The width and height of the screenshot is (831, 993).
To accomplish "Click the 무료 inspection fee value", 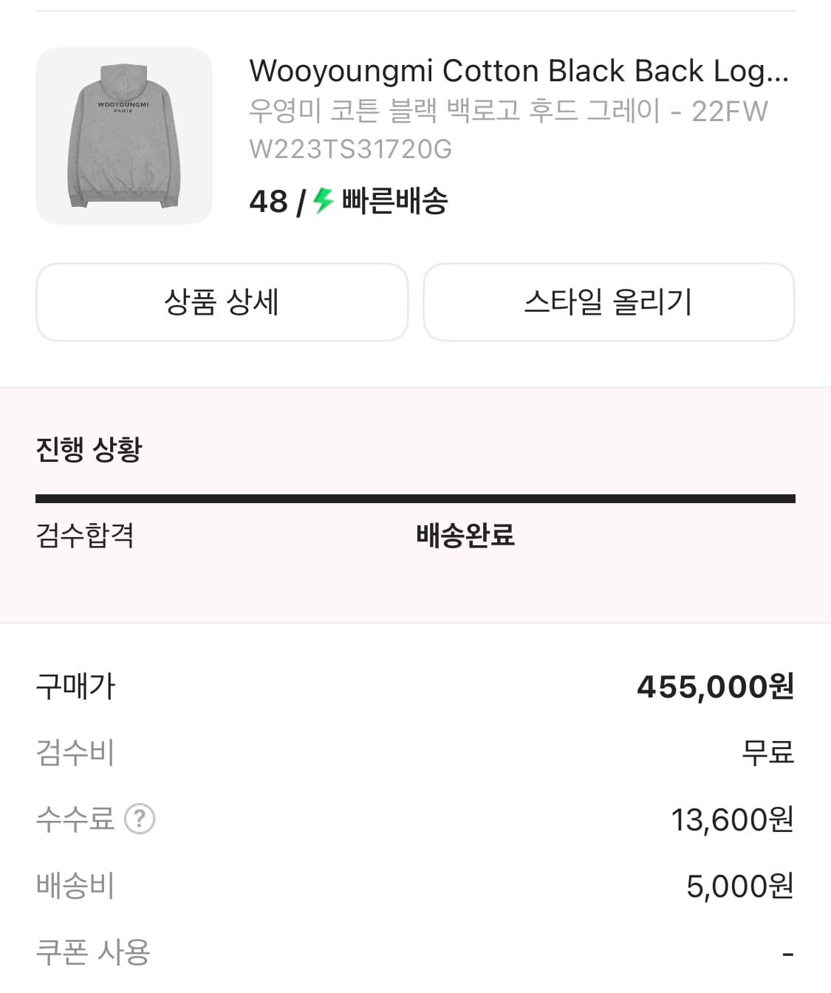I will pyautogui.click(x=767, y=753).
